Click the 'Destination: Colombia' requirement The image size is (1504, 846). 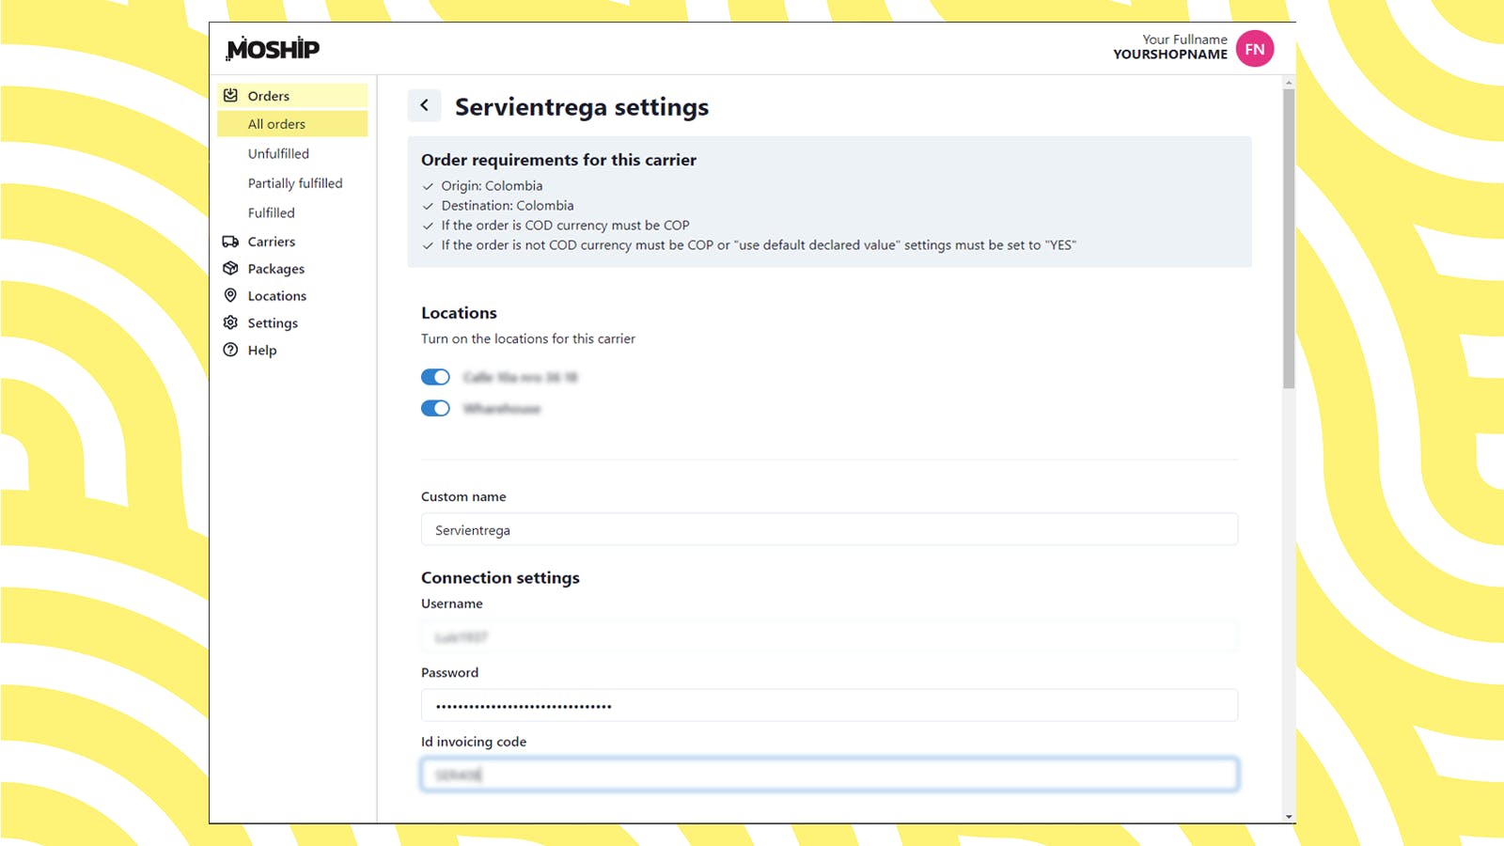click(508, 205)
